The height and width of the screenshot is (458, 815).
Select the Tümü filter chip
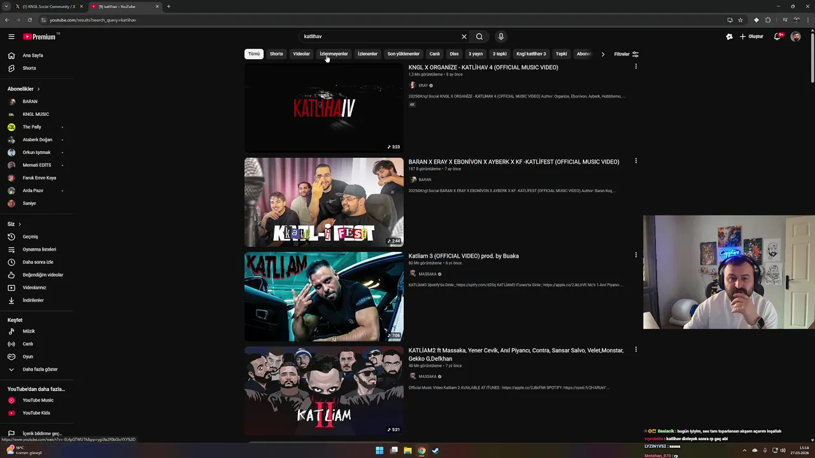(254, 54)
